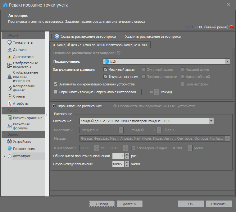
Task: Click the Назад button
Action: pos(102,204)
